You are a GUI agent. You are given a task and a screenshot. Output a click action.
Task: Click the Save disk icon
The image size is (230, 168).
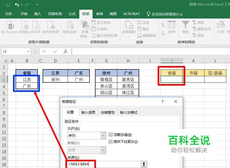(8, 5)
